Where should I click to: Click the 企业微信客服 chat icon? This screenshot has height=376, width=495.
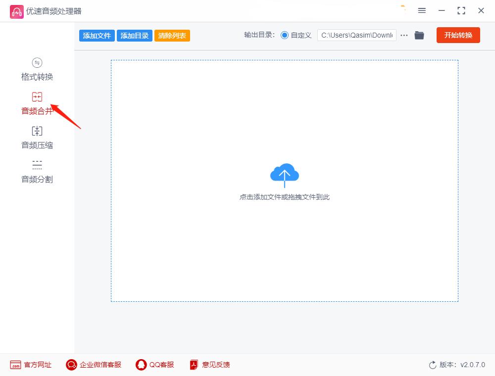[x=71, y=365]
